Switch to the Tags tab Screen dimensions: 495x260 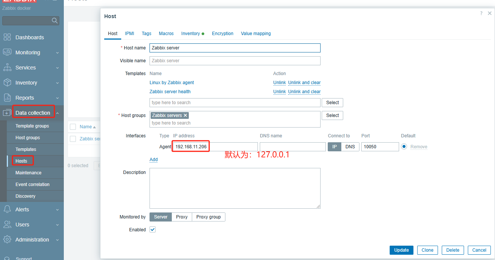tap(146, 34)
